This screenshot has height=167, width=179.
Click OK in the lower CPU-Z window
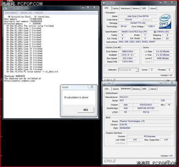point(168,161)
